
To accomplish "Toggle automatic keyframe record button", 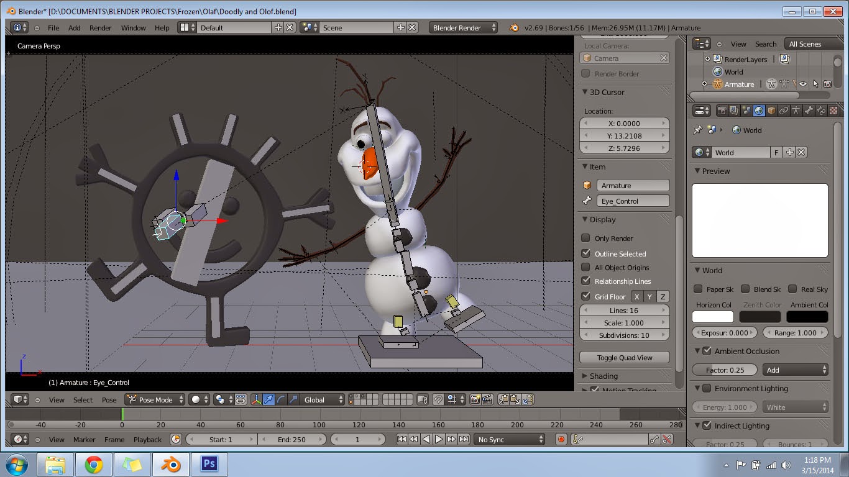I will tap(561, 439).
